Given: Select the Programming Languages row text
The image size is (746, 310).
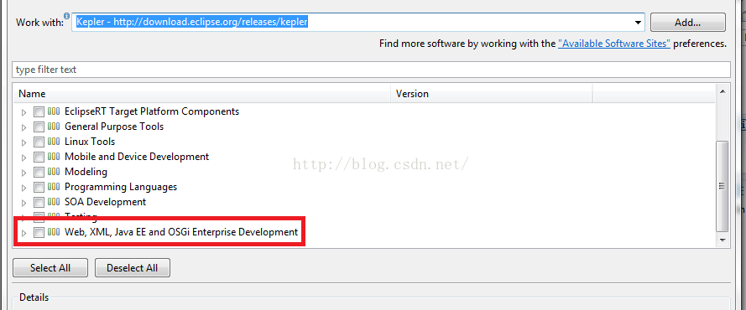Looking at the screenshot, I should click(121, 187).
